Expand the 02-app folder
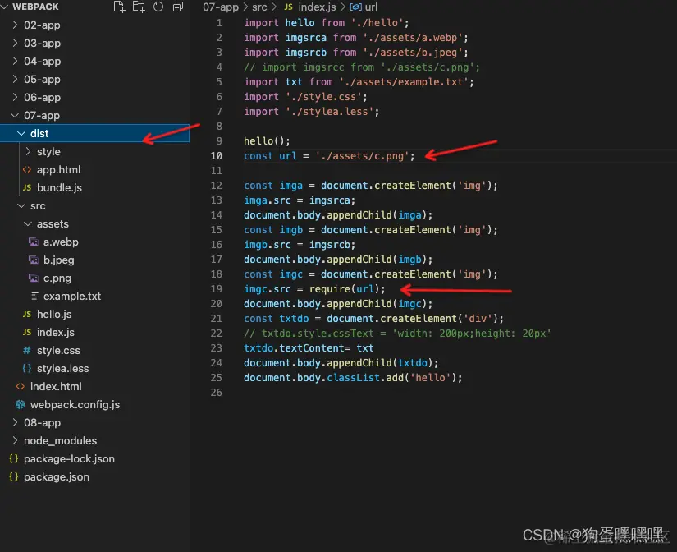 pos(15,25)
